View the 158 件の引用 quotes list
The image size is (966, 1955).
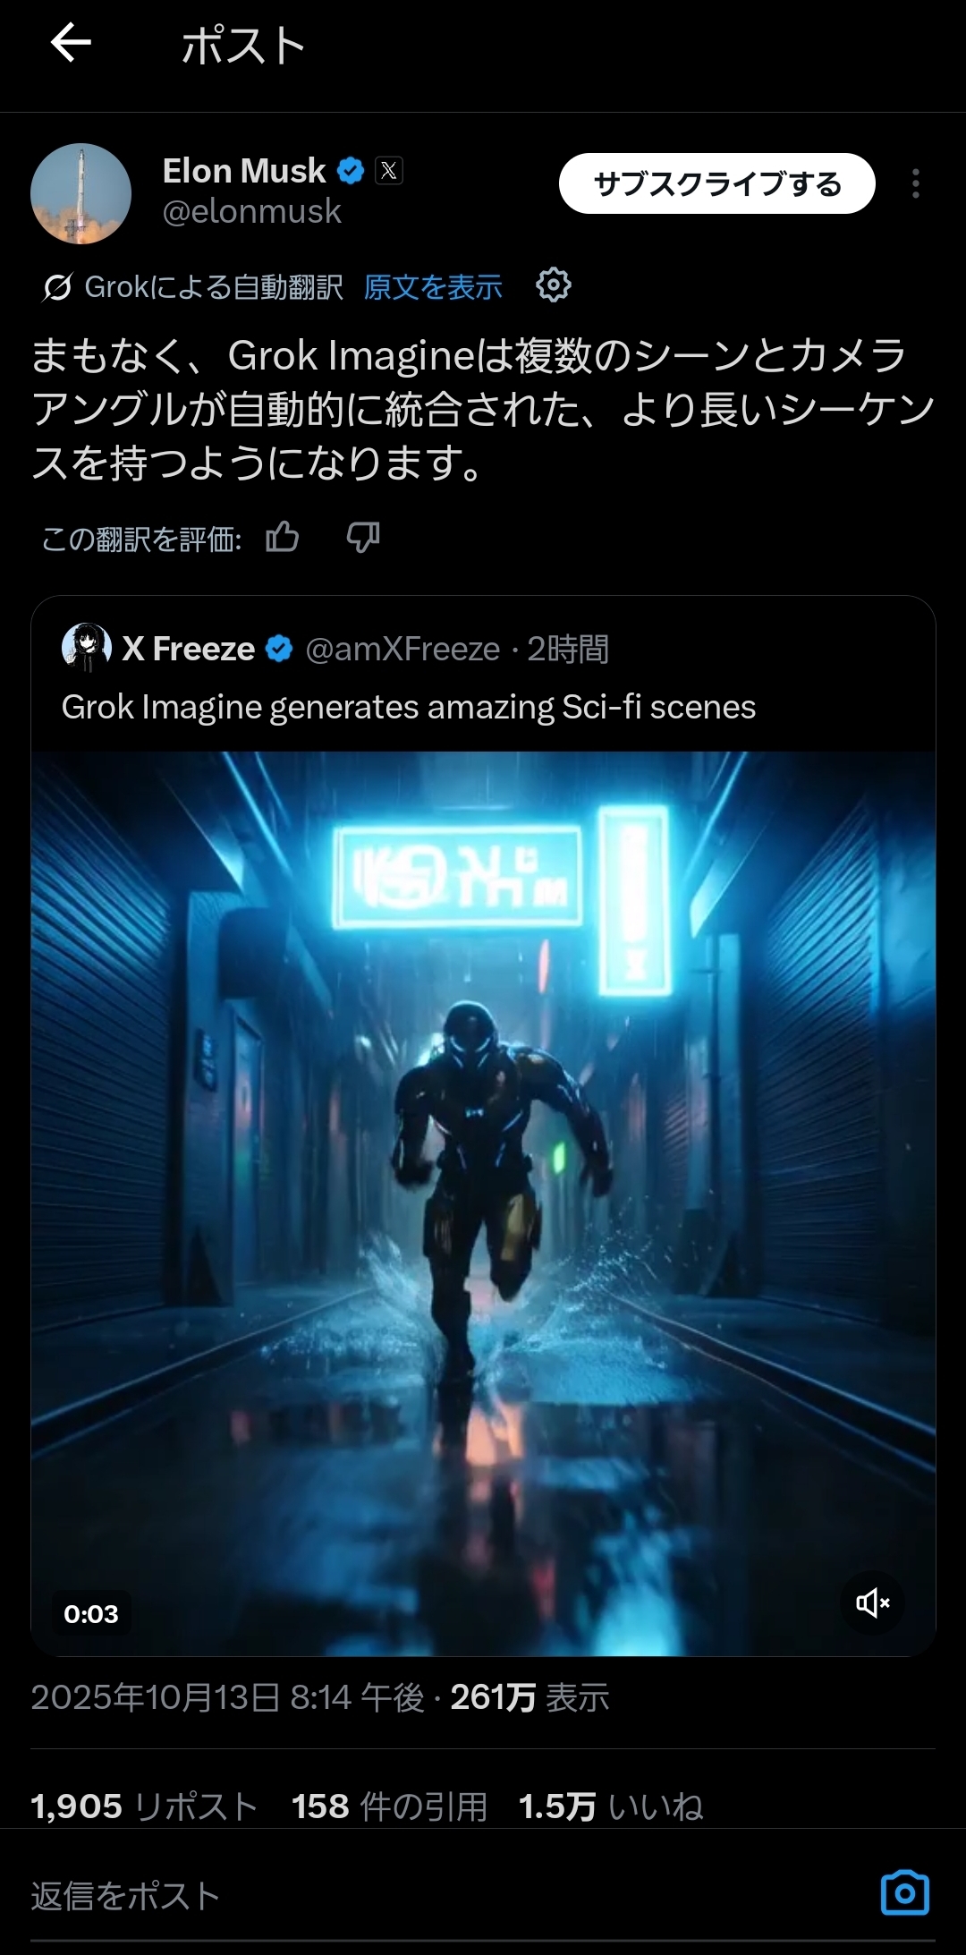pos(389,1806)
